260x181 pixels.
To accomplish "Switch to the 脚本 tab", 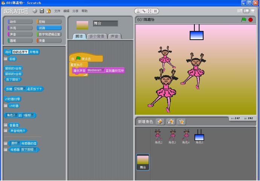I will point(79,36).
